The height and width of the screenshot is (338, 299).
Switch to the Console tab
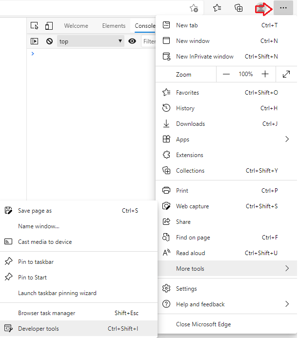(x=145, y=26)
